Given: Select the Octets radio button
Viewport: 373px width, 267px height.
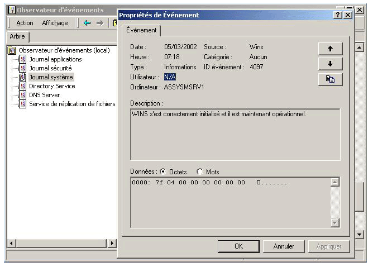Looking at the screenshot, I should (x=163, y=171).
